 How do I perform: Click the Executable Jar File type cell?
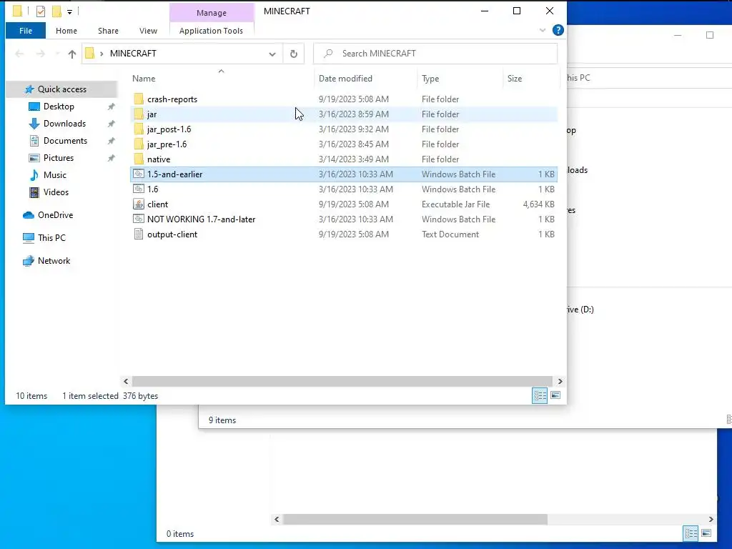coord(455,204)
